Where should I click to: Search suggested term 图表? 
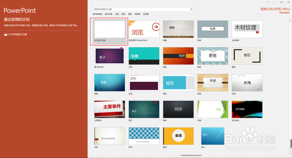click(x=130, y=14)
